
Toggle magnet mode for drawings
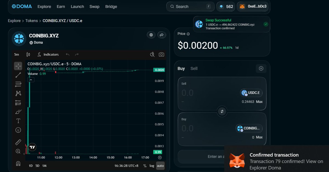tap(18, 164)
